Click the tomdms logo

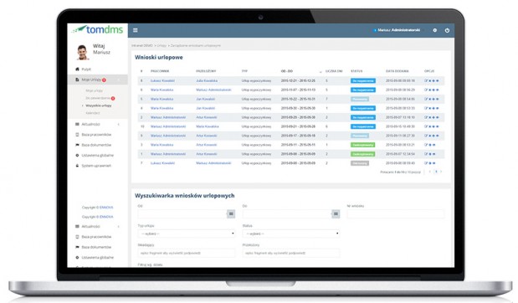[98, 29]
